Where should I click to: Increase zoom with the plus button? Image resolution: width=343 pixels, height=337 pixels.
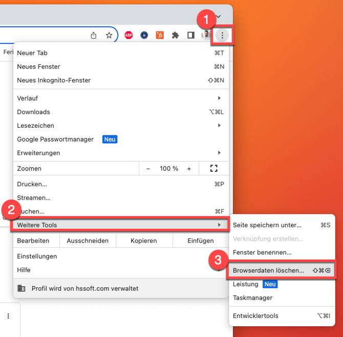[x=189, y=169]
